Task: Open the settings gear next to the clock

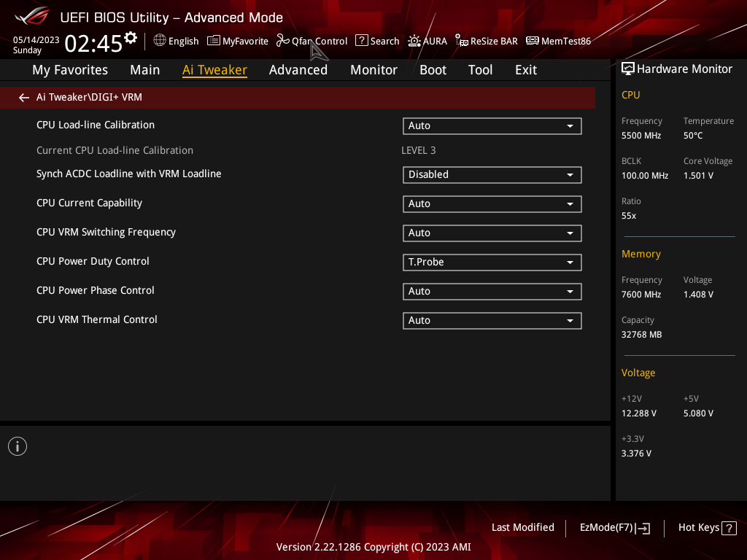Action: (131, 38)
